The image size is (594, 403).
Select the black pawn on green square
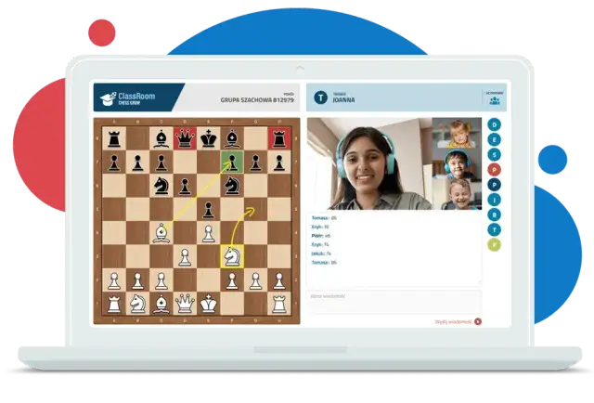coord(231,162)
